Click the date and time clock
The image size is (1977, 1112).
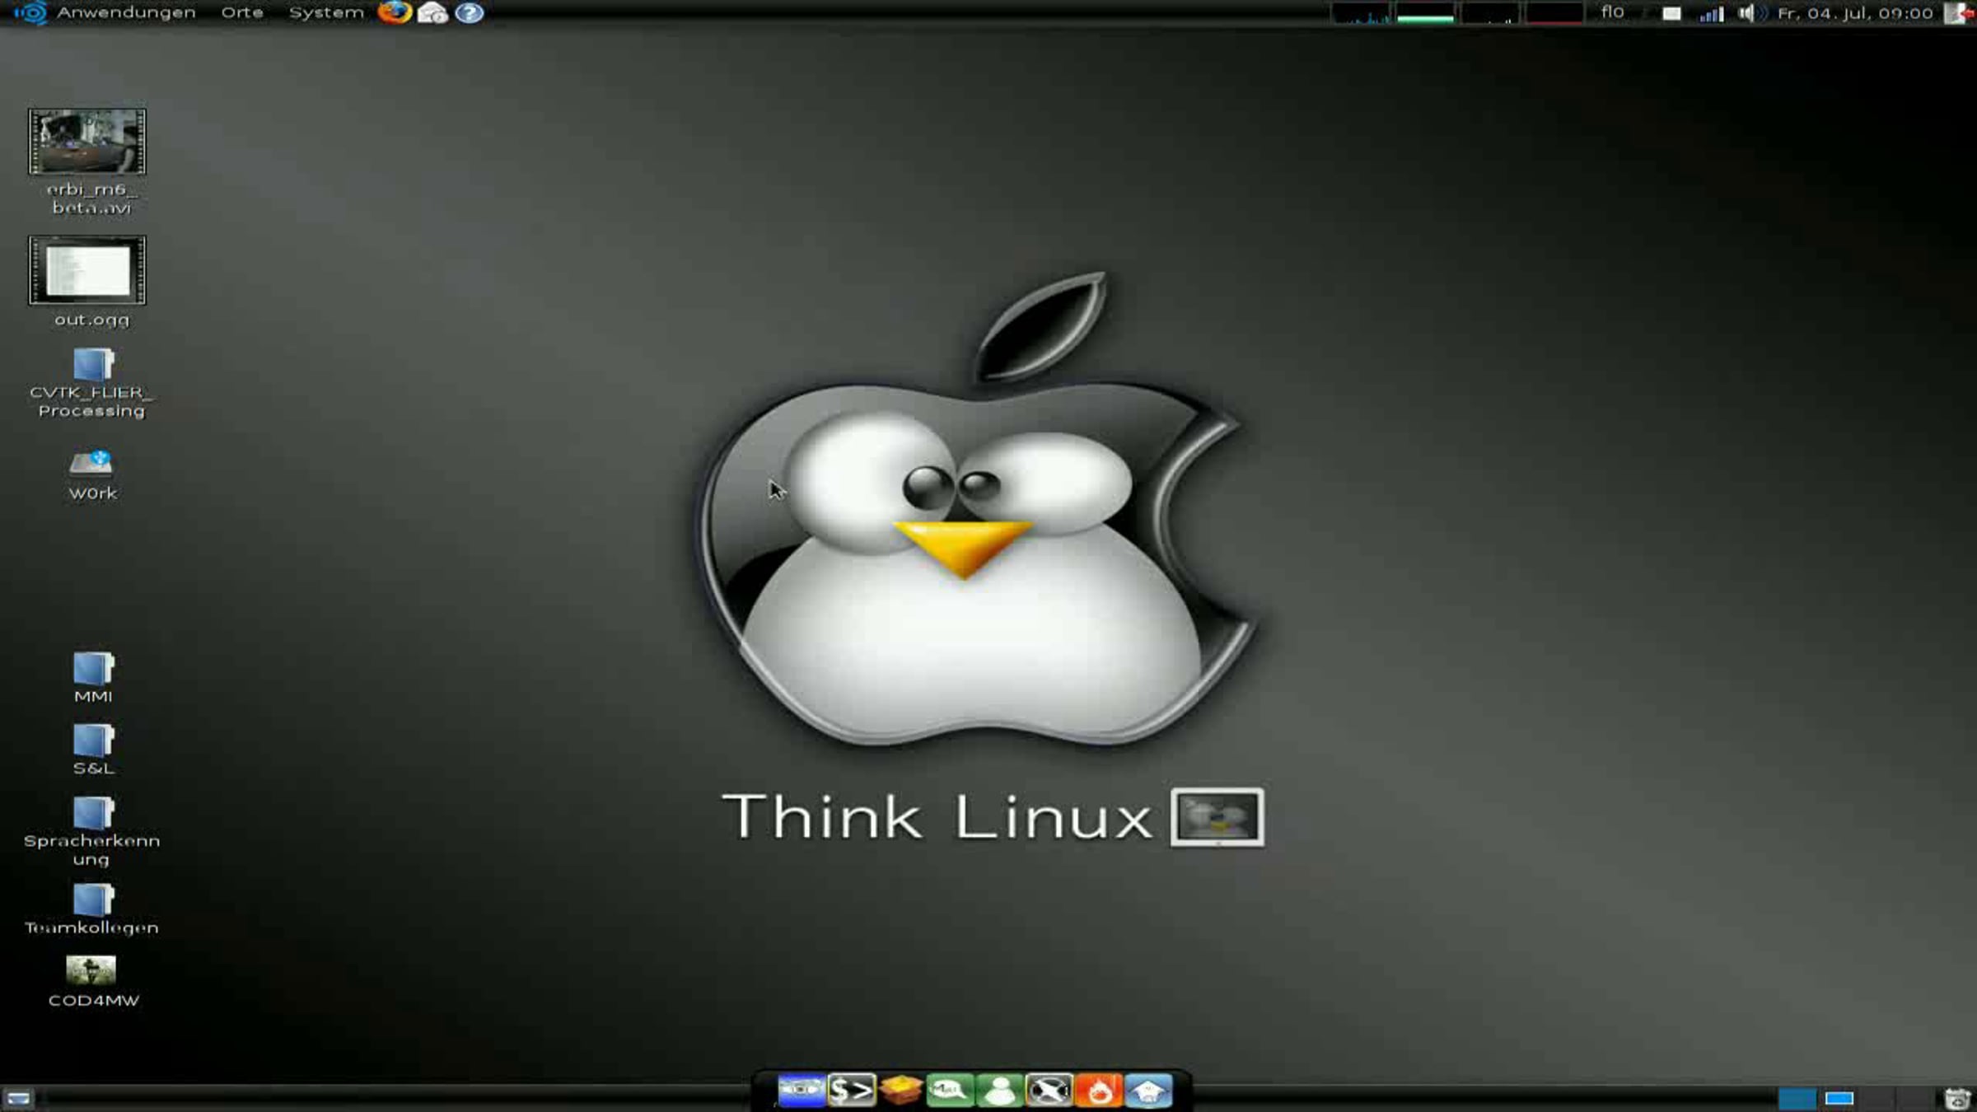(1855, 13)
